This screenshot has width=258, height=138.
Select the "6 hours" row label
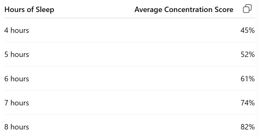coord(17,79)
